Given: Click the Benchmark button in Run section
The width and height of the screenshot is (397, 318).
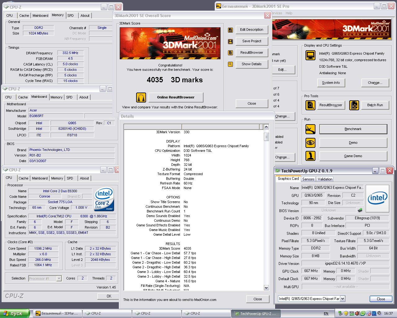Looking at the screenshot, I should [x=353, y=129].
